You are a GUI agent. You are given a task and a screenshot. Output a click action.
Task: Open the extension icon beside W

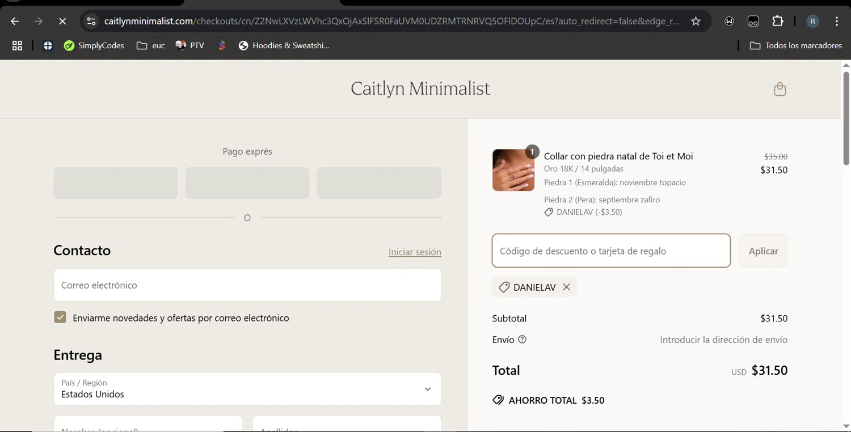[x=753, y=22]
